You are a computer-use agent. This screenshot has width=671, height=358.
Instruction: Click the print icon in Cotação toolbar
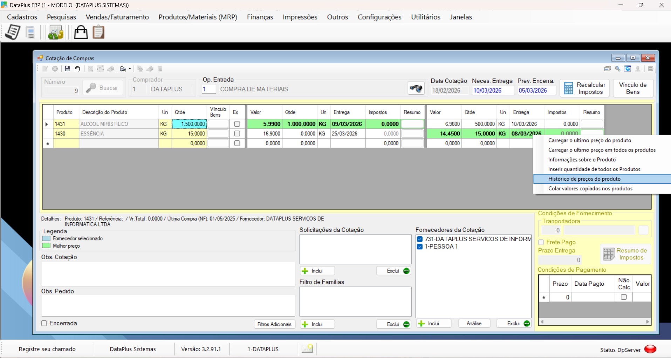(x=123, y=69)
